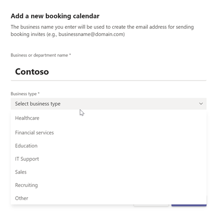
Task: Click the required asterisk beside Business type
Action: coord(39,93)
